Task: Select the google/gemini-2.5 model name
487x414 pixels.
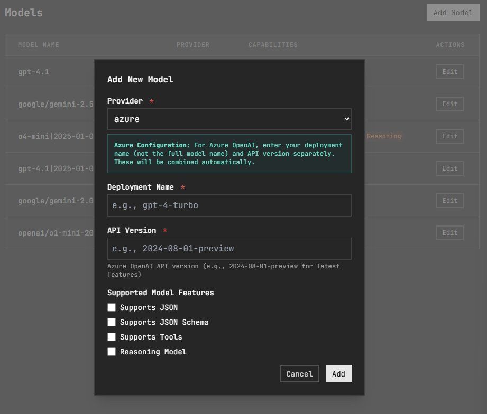Action: pos(56,104)
